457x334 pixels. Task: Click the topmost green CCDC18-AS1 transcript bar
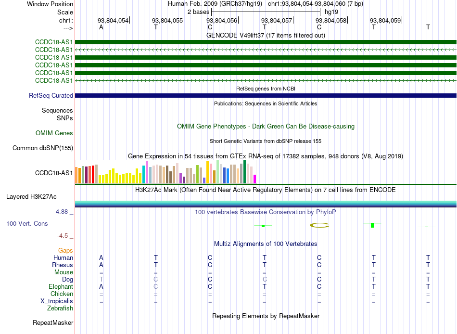(266, 42)
